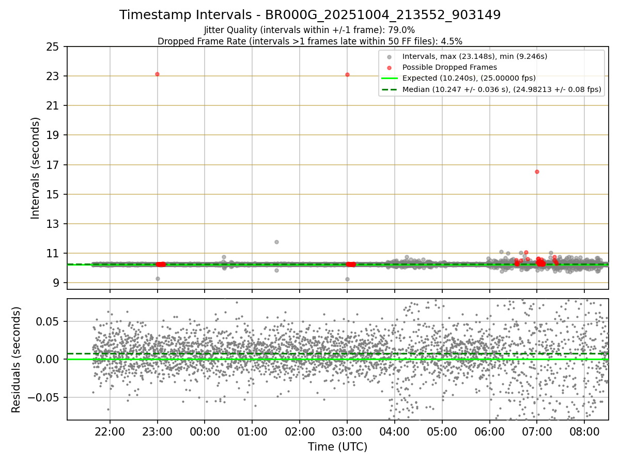Click the '0.00' residuals tick label
This screenshot has height=465, width=620.
click(49, 360)
